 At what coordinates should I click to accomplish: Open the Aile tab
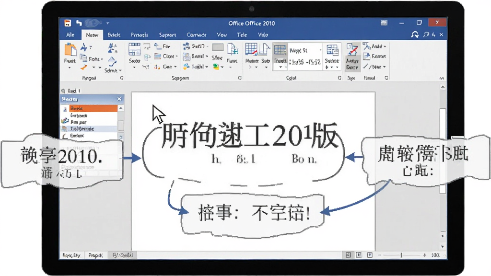(70, 34)
